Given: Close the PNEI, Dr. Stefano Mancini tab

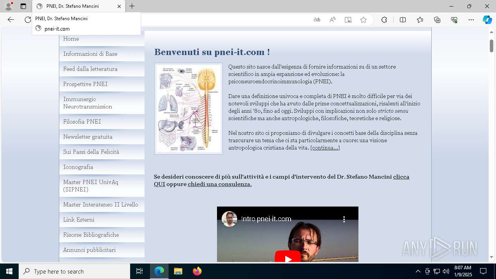Looking at the screenshot, I should pos(119,6).
